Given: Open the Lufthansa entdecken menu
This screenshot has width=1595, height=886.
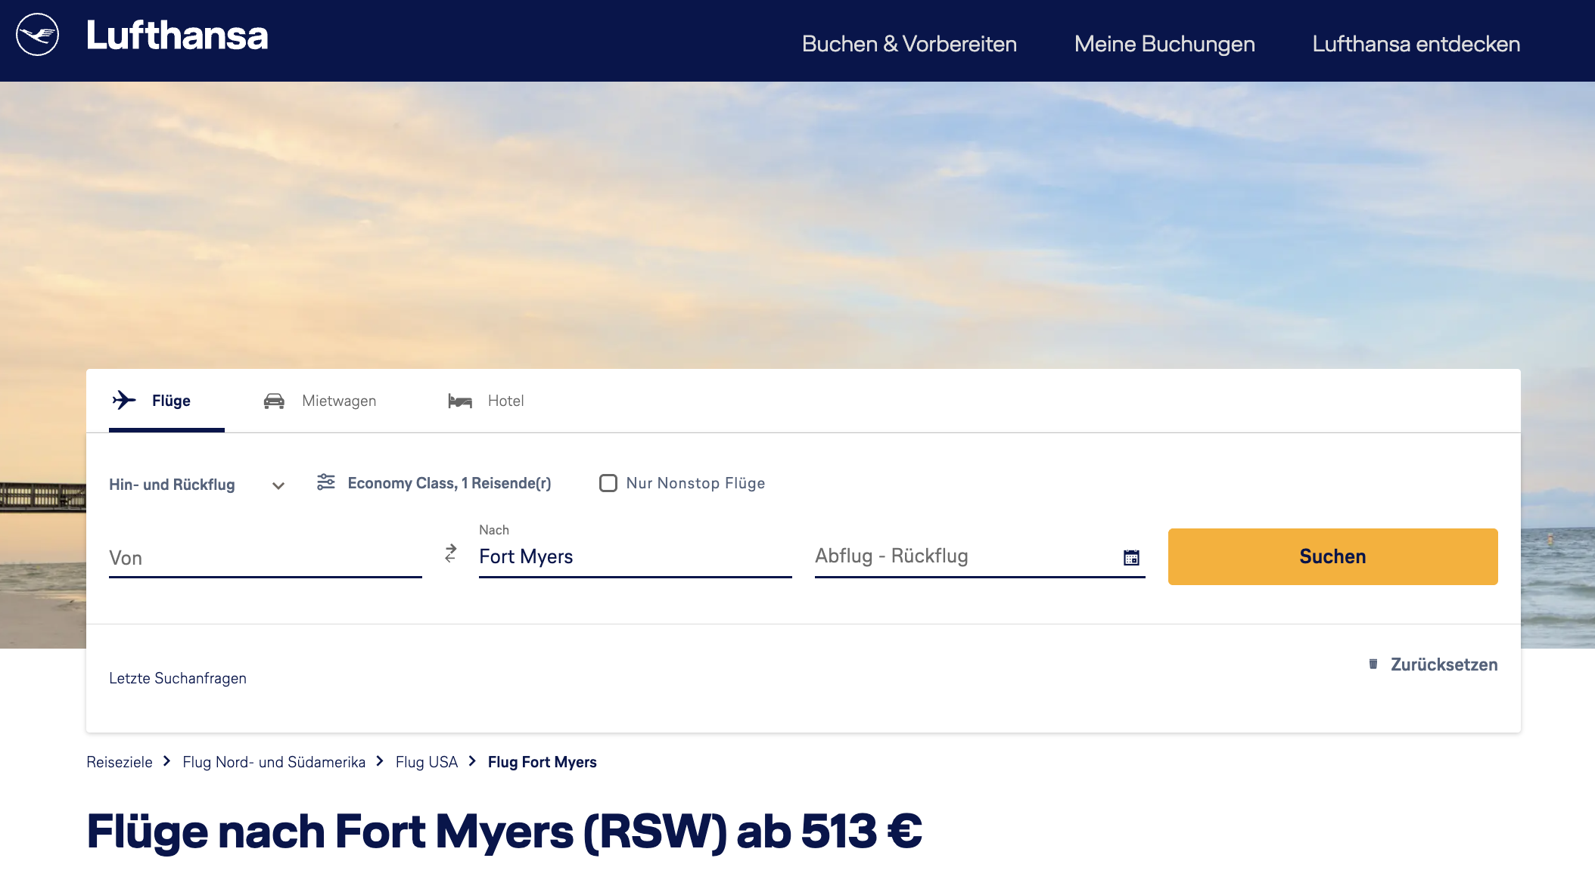Looking at the screenshot, I should pos(1416,44).
